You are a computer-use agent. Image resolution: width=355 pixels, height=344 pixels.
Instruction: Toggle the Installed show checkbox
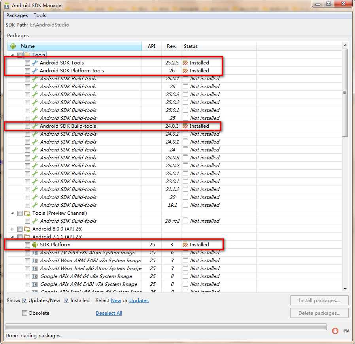click(66, 301)
